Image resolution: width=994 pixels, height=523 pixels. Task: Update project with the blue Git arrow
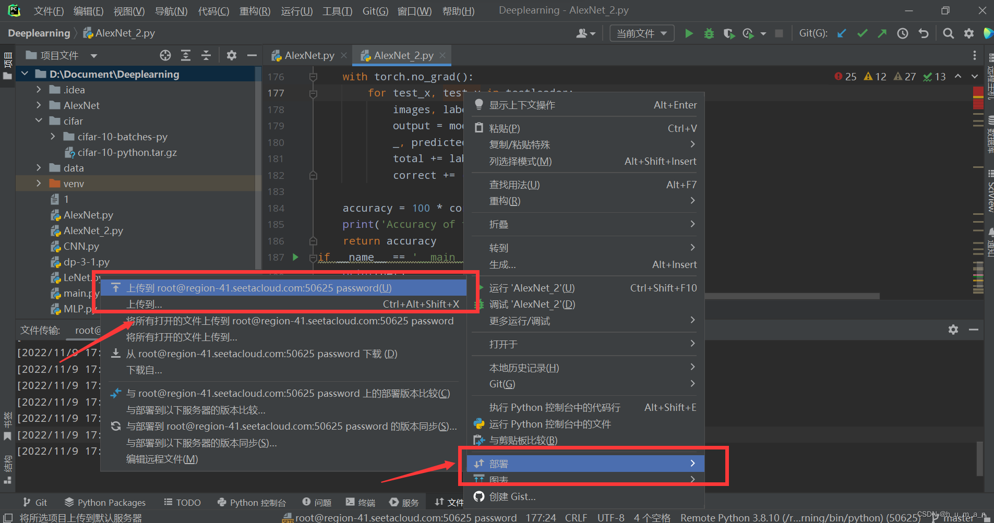842,33
